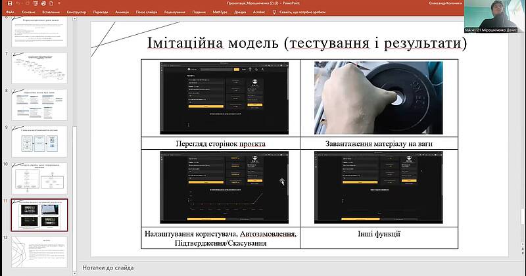Click the new document icon in the quick access toolbar
526x276 pixels.
coord(51,3)
